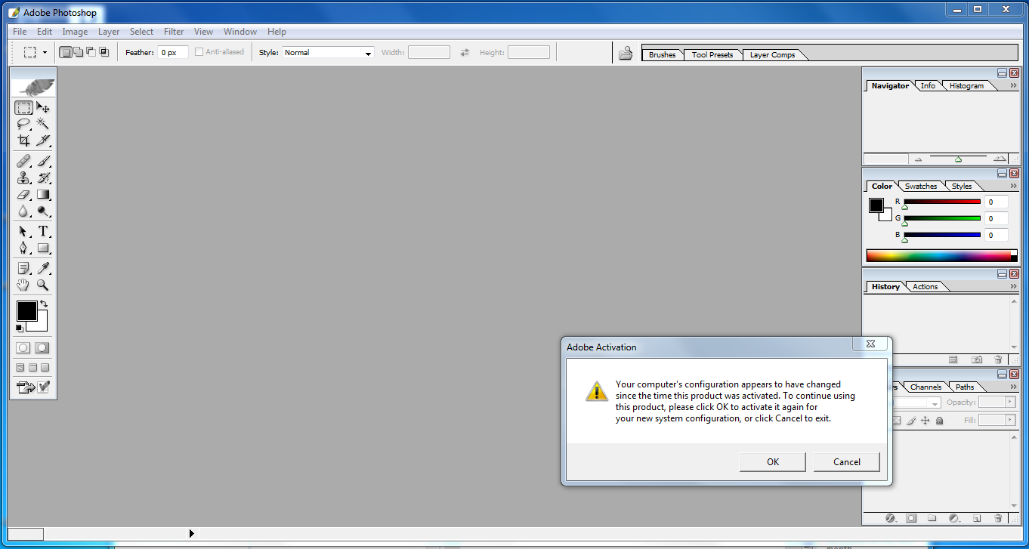Switch to the Swatches tab
The image size is (1029, 549).
point(921,187)
